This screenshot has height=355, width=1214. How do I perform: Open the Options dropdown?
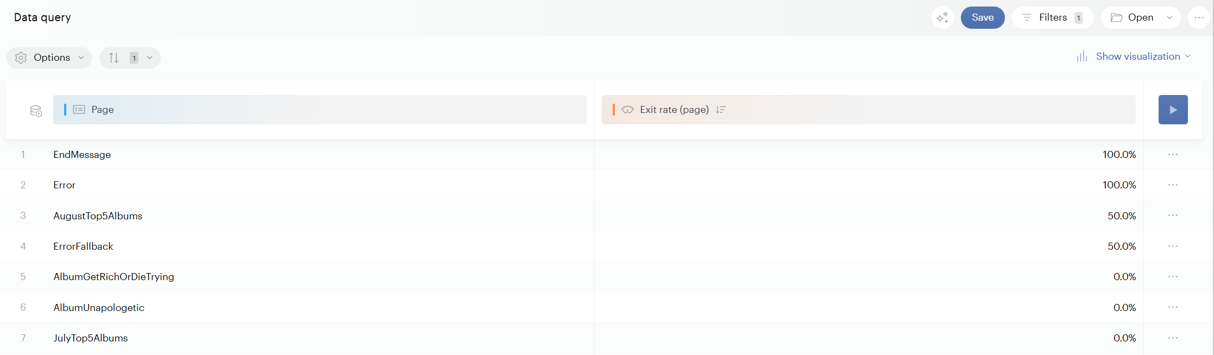[49, 58]
